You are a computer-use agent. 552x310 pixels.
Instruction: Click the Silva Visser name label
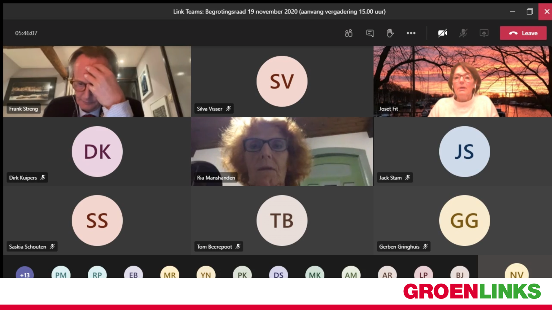(210, 109)
